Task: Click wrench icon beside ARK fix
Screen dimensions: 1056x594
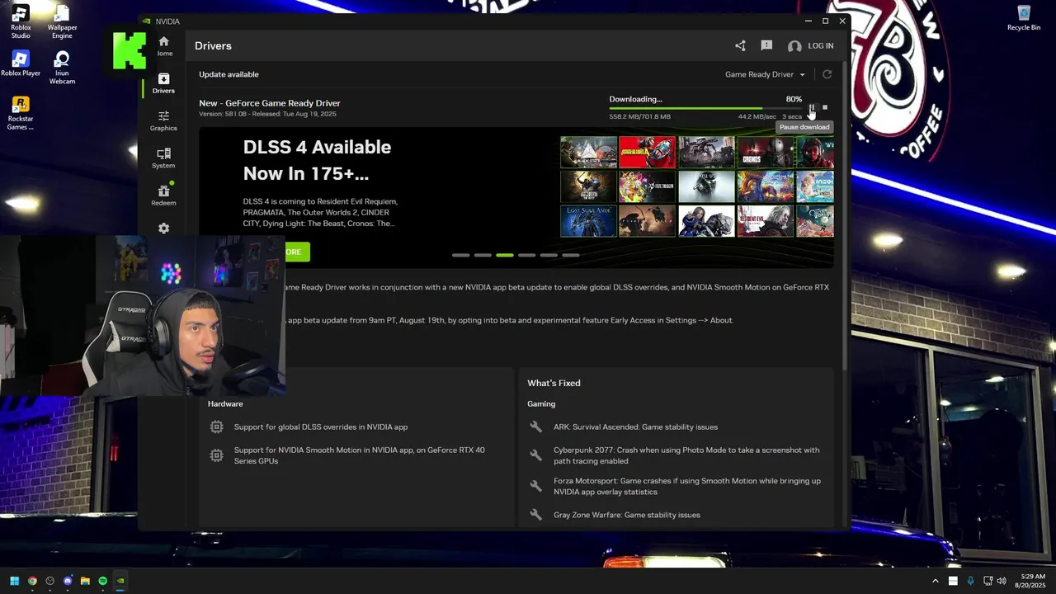Action: [536, 427]
